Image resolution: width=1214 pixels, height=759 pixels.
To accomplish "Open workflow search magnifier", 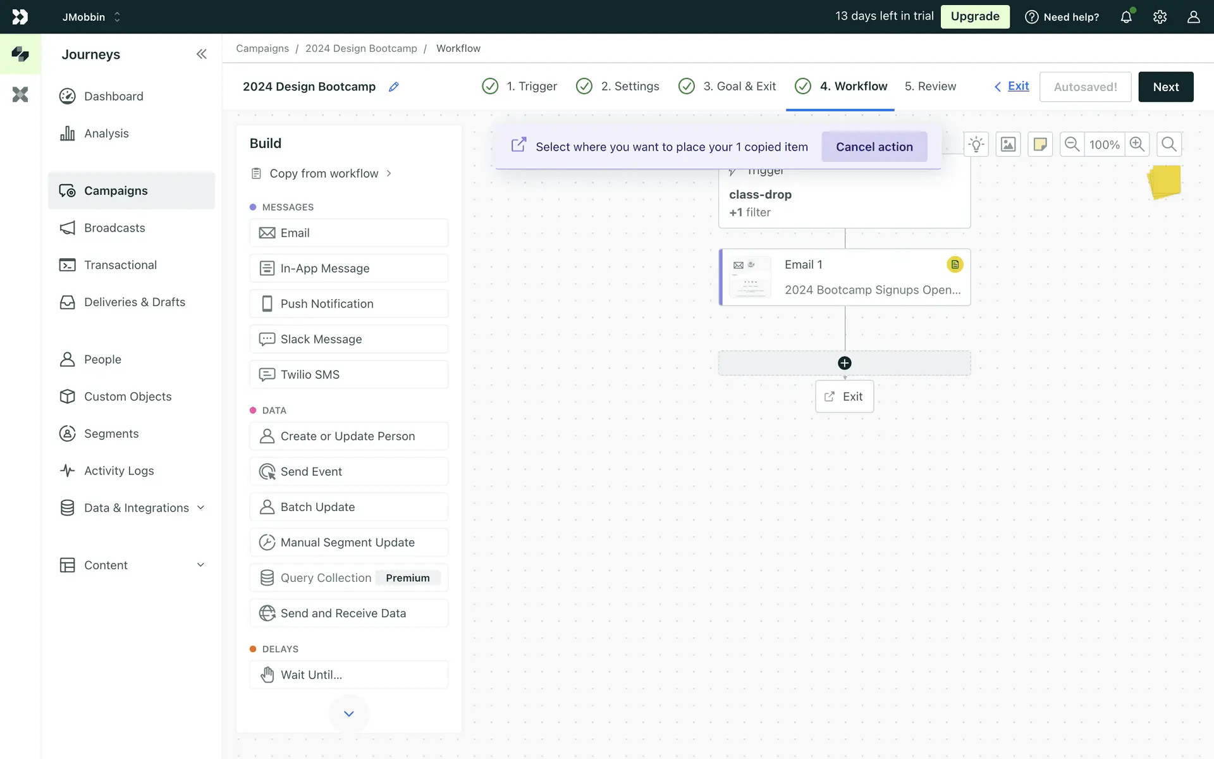I will click(x=1169, y=145).
